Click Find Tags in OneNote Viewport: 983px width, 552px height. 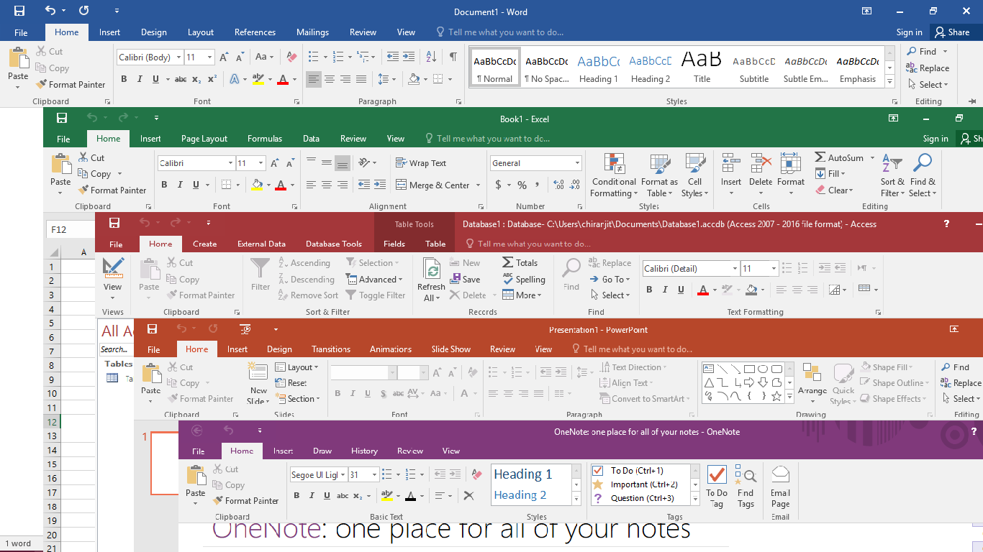tap(746, 485)
